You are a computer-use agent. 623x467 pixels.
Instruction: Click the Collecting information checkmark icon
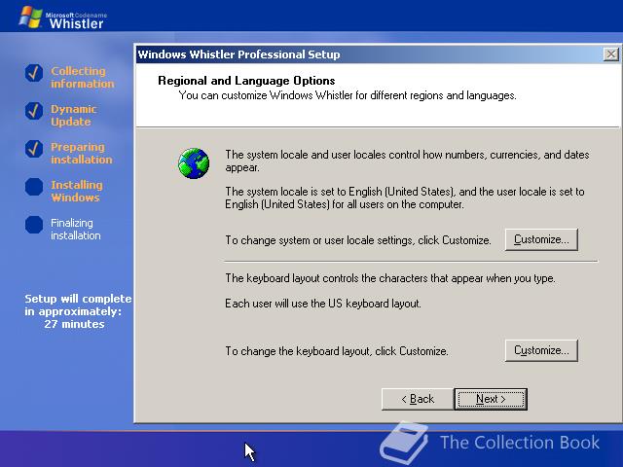click(34, 73)
